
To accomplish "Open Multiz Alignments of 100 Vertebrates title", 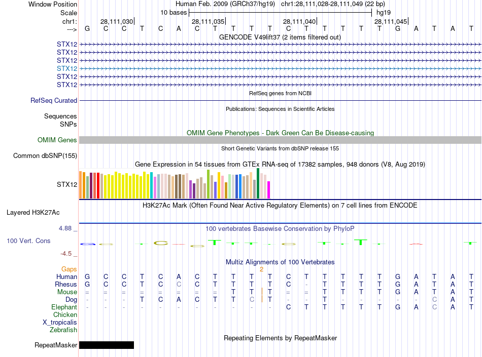I will [280, 262].
